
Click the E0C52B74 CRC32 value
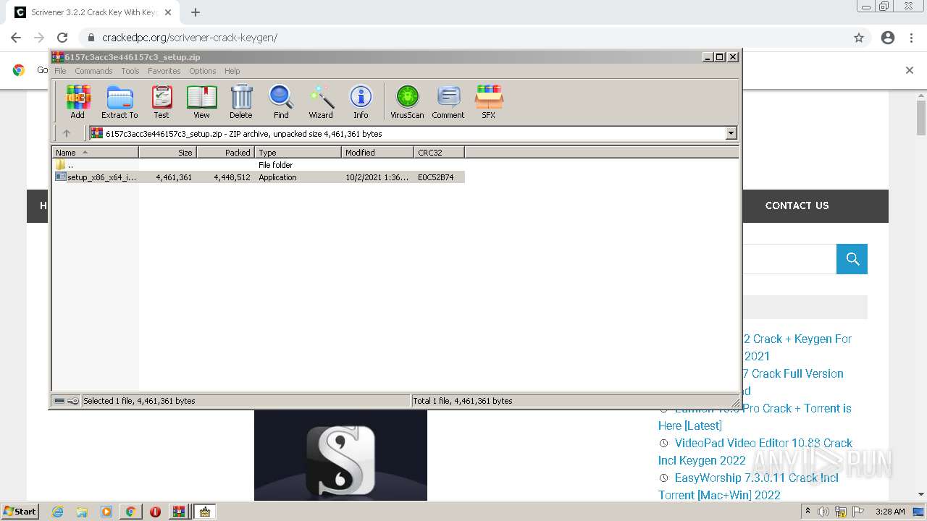click(x=436, y=177)
